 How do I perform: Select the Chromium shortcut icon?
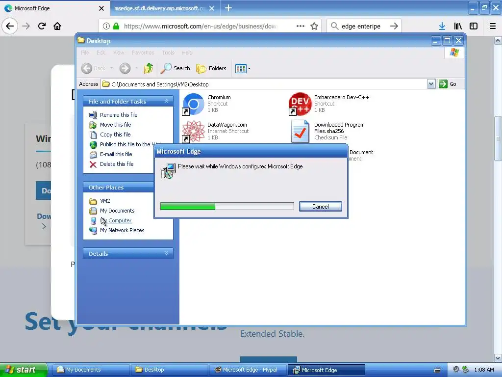[x=193, y=104]
